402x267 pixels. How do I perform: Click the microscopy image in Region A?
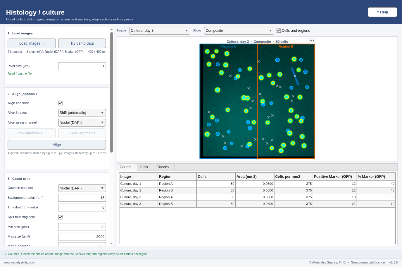pos(229,102)
